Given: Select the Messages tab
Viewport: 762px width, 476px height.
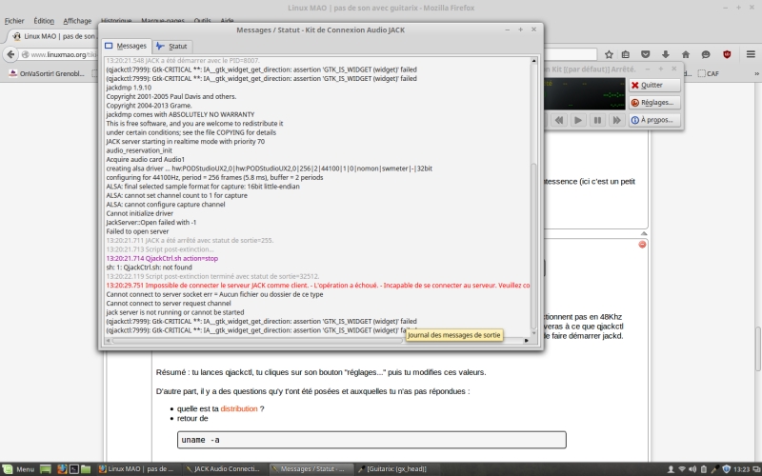Looking at the screenshot, I should click(x=126, y=46).
